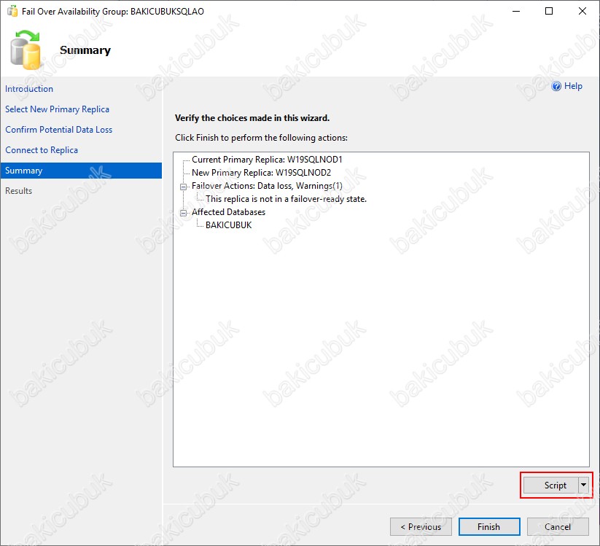
Task: Open the Script dropdown arrow
Action: [583, 485]
